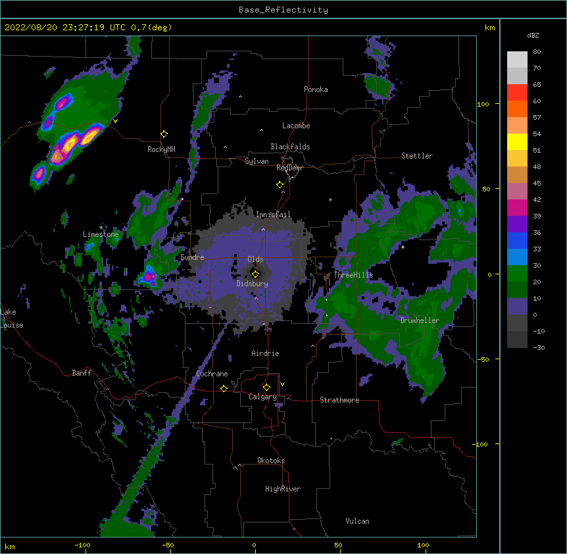Pick the bright green 30 dBZ swatch

pyautogui.click(x=517, y=274)
